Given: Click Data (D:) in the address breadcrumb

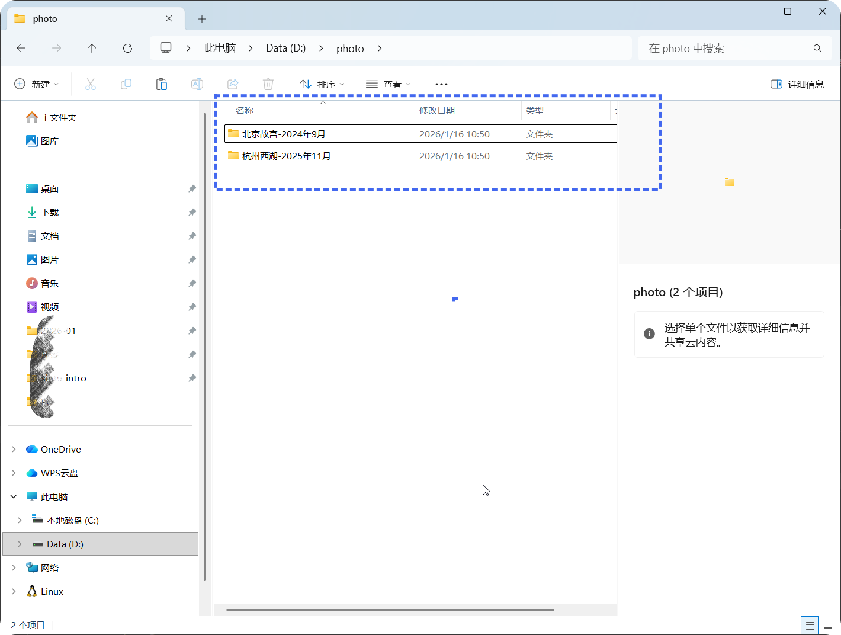Looking at the screenshot, I should [285, 48].
